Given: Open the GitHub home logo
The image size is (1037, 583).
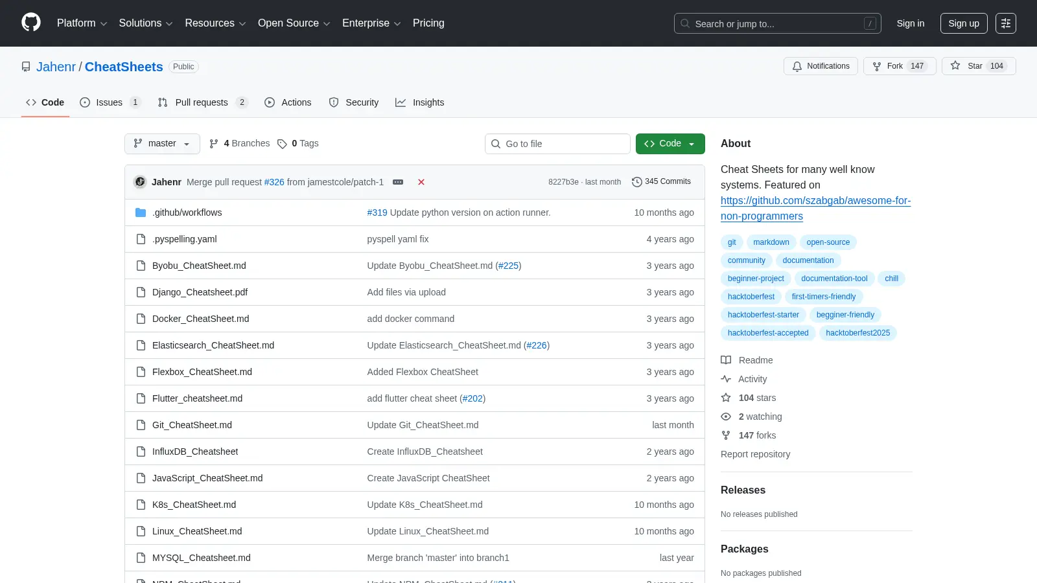Looking at the screenshot, I should [31, 23].
